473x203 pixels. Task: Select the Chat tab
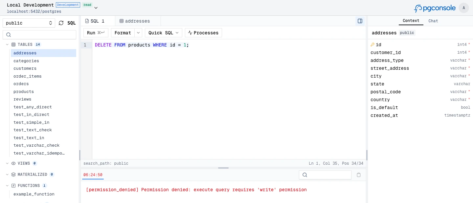tap(433, 21)
